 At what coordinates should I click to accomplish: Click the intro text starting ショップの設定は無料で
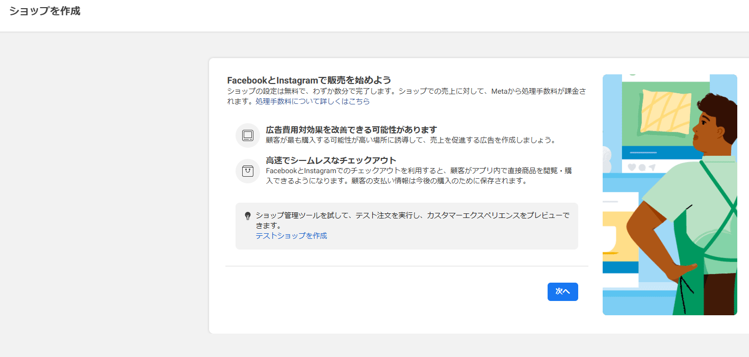click(x=406, y=96)
